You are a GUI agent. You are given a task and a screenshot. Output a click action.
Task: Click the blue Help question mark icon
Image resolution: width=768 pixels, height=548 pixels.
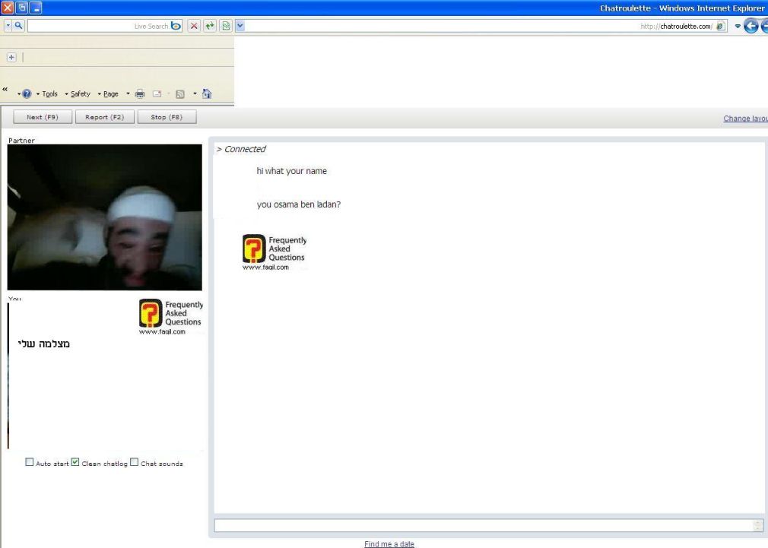point(27,94)
